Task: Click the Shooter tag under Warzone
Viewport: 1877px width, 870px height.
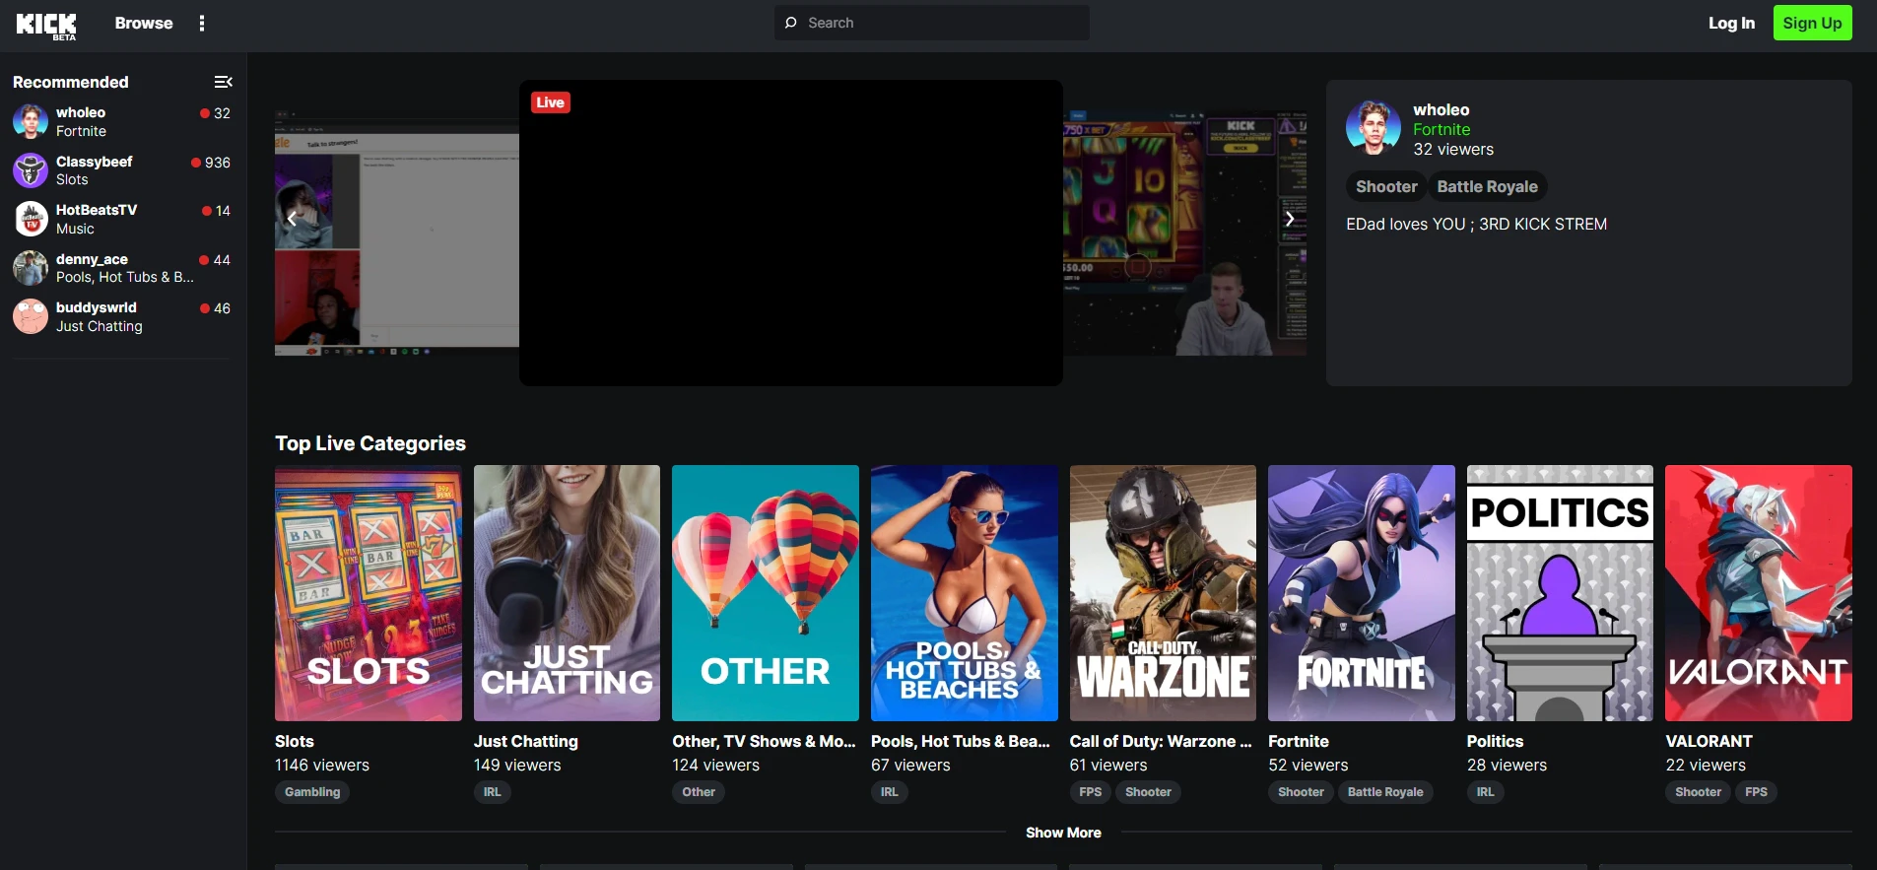Action: coord(1149,792)
